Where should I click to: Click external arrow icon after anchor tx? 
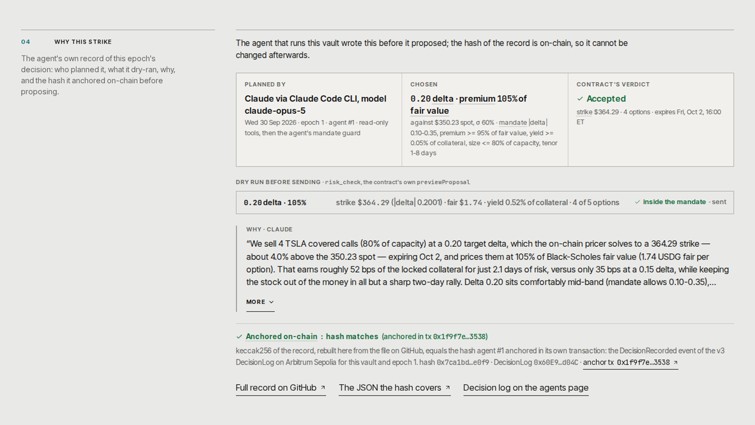675,362
